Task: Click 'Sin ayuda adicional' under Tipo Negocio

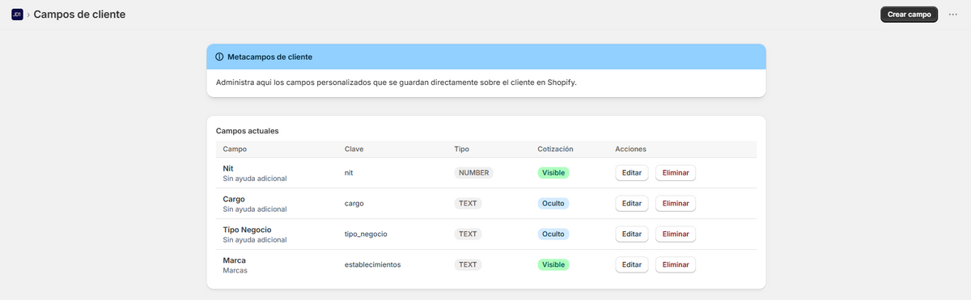Action: coord(255,239)
